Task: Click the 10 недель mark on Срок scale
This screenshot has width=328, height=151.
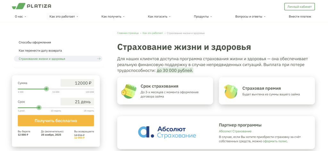Action: 56,111
